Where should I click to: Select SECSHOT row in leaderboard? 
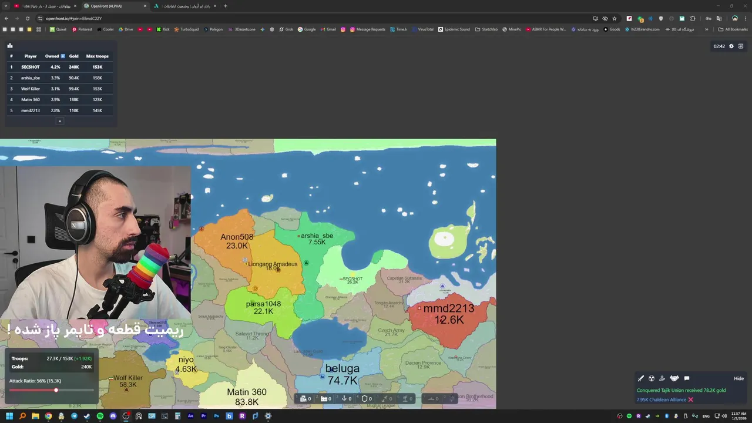coord(59,67)
